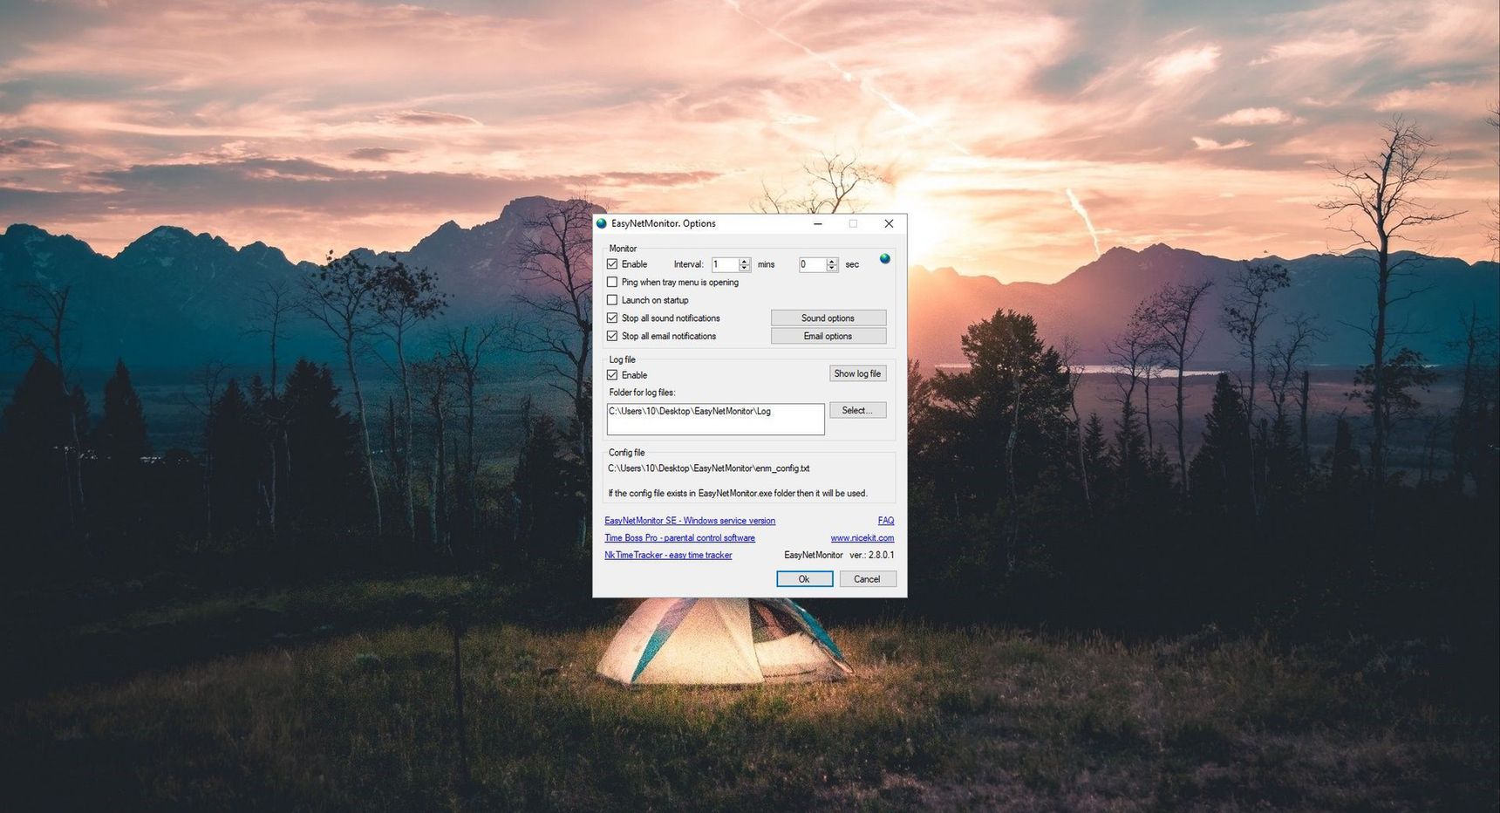Minimize the Options window
The width and height of the screenshot is (1500, 813).
pos(818,223)
